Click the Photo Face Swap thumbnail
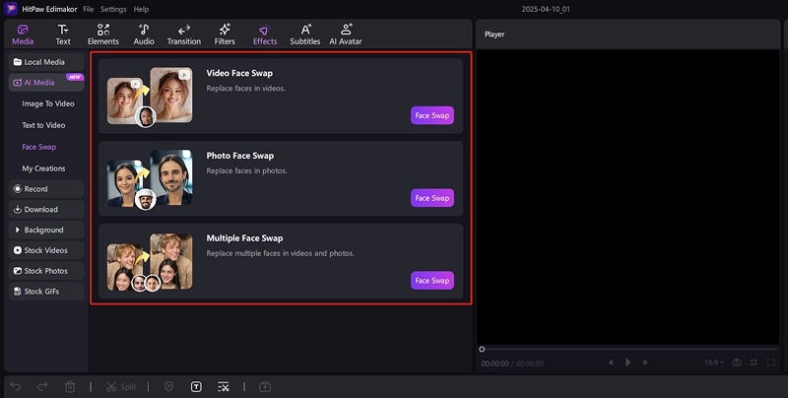This screenshot has width=788, height=398. click(x=150, y=179)
